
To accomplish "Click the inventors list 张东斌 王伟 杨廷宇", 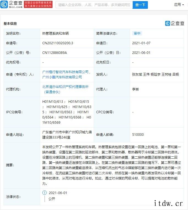I will (155, 74).
